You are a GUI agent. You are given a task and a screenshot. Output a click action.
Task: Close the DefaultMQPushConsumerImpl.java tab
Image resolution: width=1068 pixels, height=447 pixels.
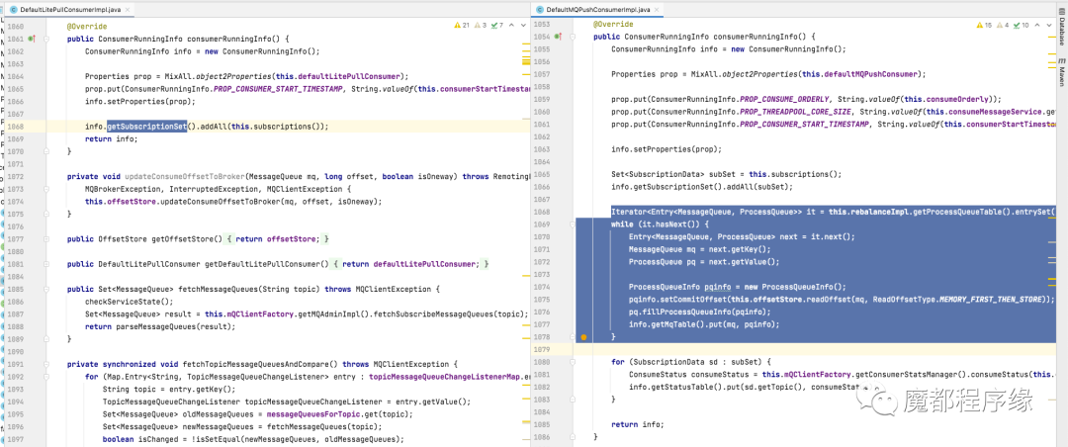click(x=656, y=10)
